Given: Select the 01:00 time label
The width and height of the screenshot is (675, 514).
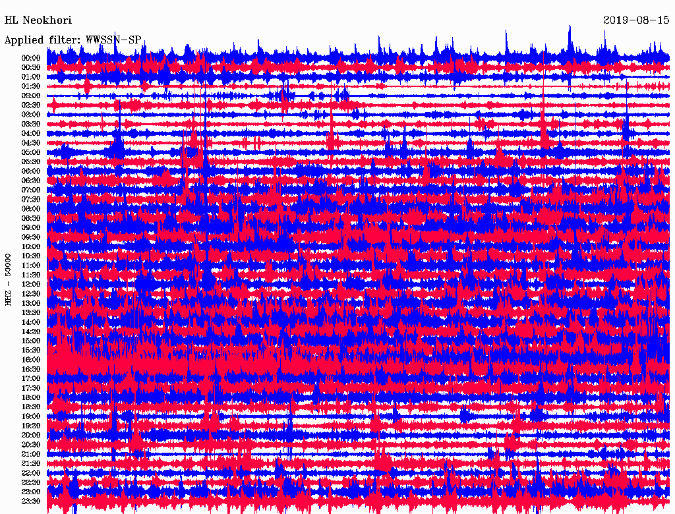Looking at the screenshot, I should [x=31, y=76].
